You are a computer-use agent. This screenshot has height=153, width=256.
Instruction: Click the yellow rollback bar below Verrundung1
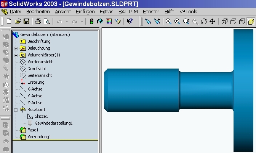[55, 141]
